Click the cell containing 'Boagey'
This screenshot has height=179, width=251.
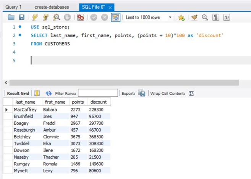tap(28, 123)
